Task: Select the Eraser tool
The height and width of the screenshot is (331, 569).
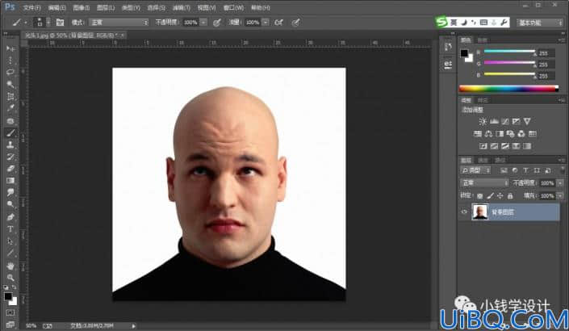Action: click(x=10, y=169)
